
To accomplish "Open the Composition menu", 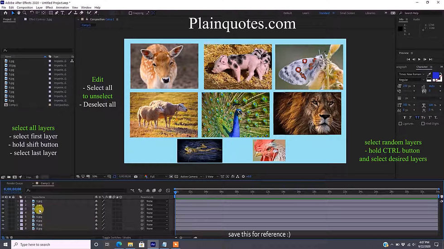I will [25, 8].
